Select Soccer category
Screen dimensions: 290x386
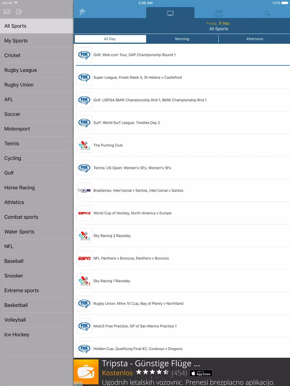tap(36, 114)
